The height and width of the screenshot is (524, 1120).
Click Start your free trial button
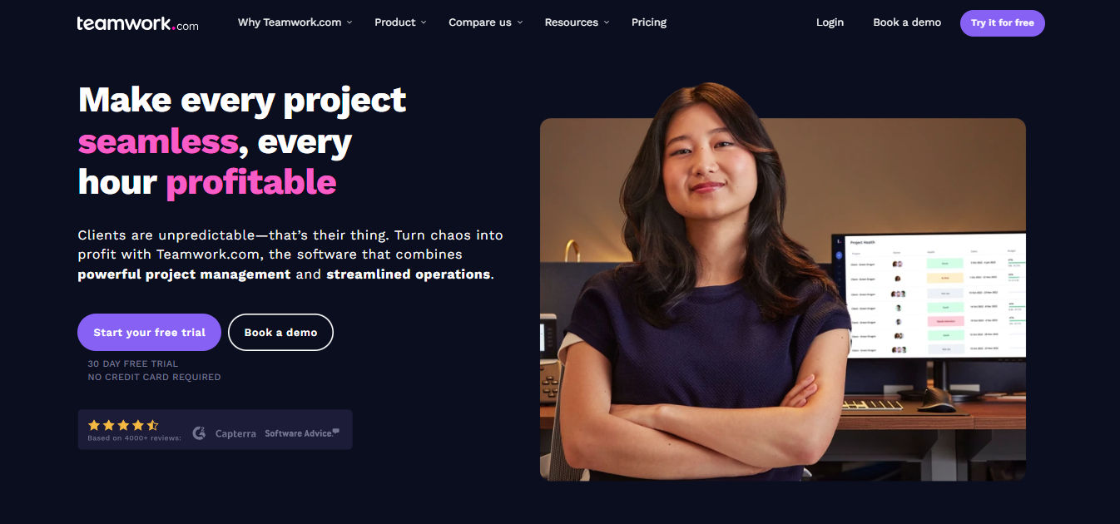(149, 333)
